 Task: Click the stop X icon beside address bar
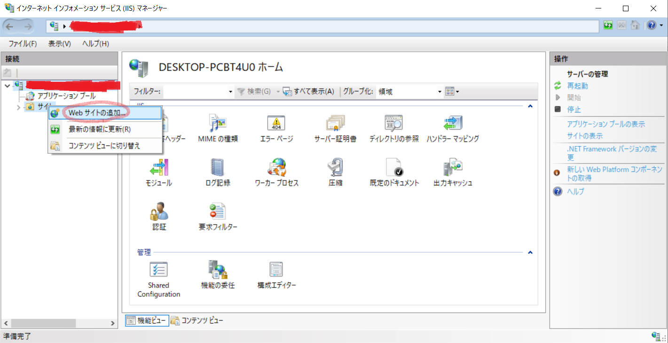coord(621,25)
